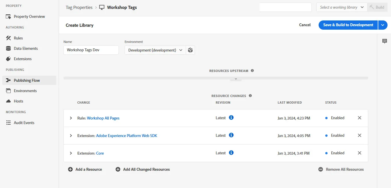Click the library Name input field
Viewport: 391px width, 188px height.
pyautogui.click(x=91, y=50)
